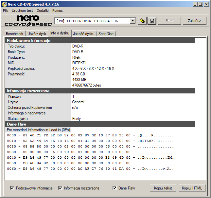This screenshot has width=211, height=198.
Task: Open the Dodatki menu
Action: 43,10
